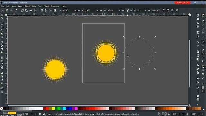The image size is (206, 116).
Task: Click the Cut scissors icon
Action: point(198,55)
